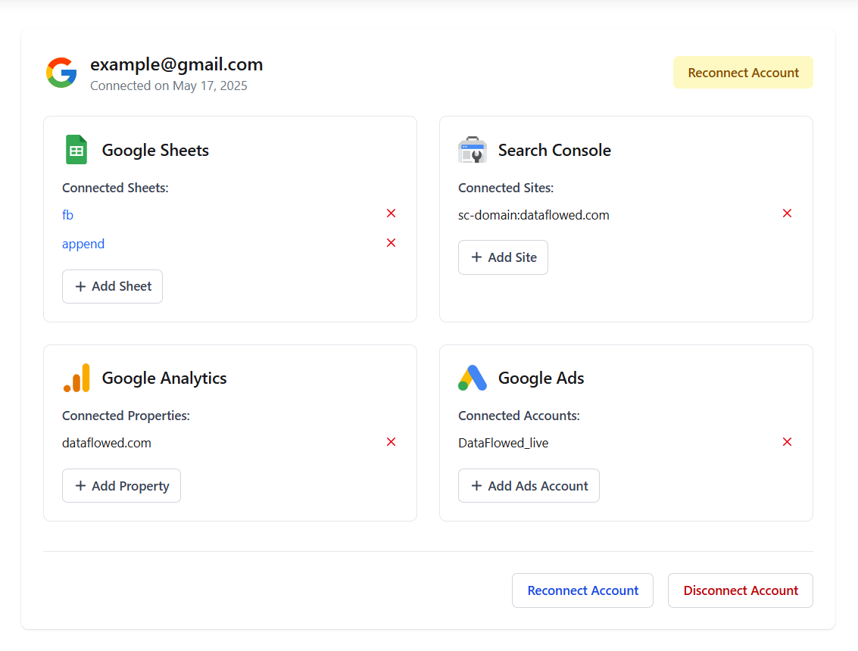Click the Reconnect Account button at bottom
The width and height of the screenshot is (858, 651).
click(x=582, y=590)
